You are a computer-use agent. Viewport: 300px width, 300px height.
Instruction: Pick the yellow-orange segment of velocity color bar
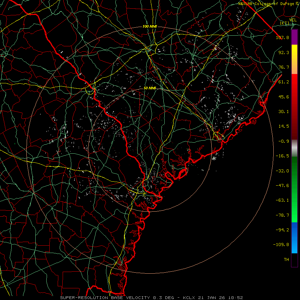point(294,59)
